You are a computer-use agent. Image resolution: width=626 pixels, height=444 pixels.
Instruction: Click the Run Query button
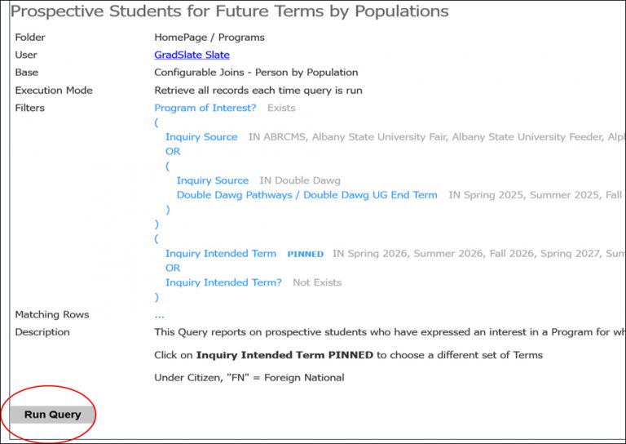52,415
